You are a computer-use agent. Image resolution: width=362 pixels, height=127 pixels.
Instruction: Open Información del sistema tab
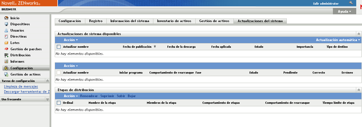point(130,21)
